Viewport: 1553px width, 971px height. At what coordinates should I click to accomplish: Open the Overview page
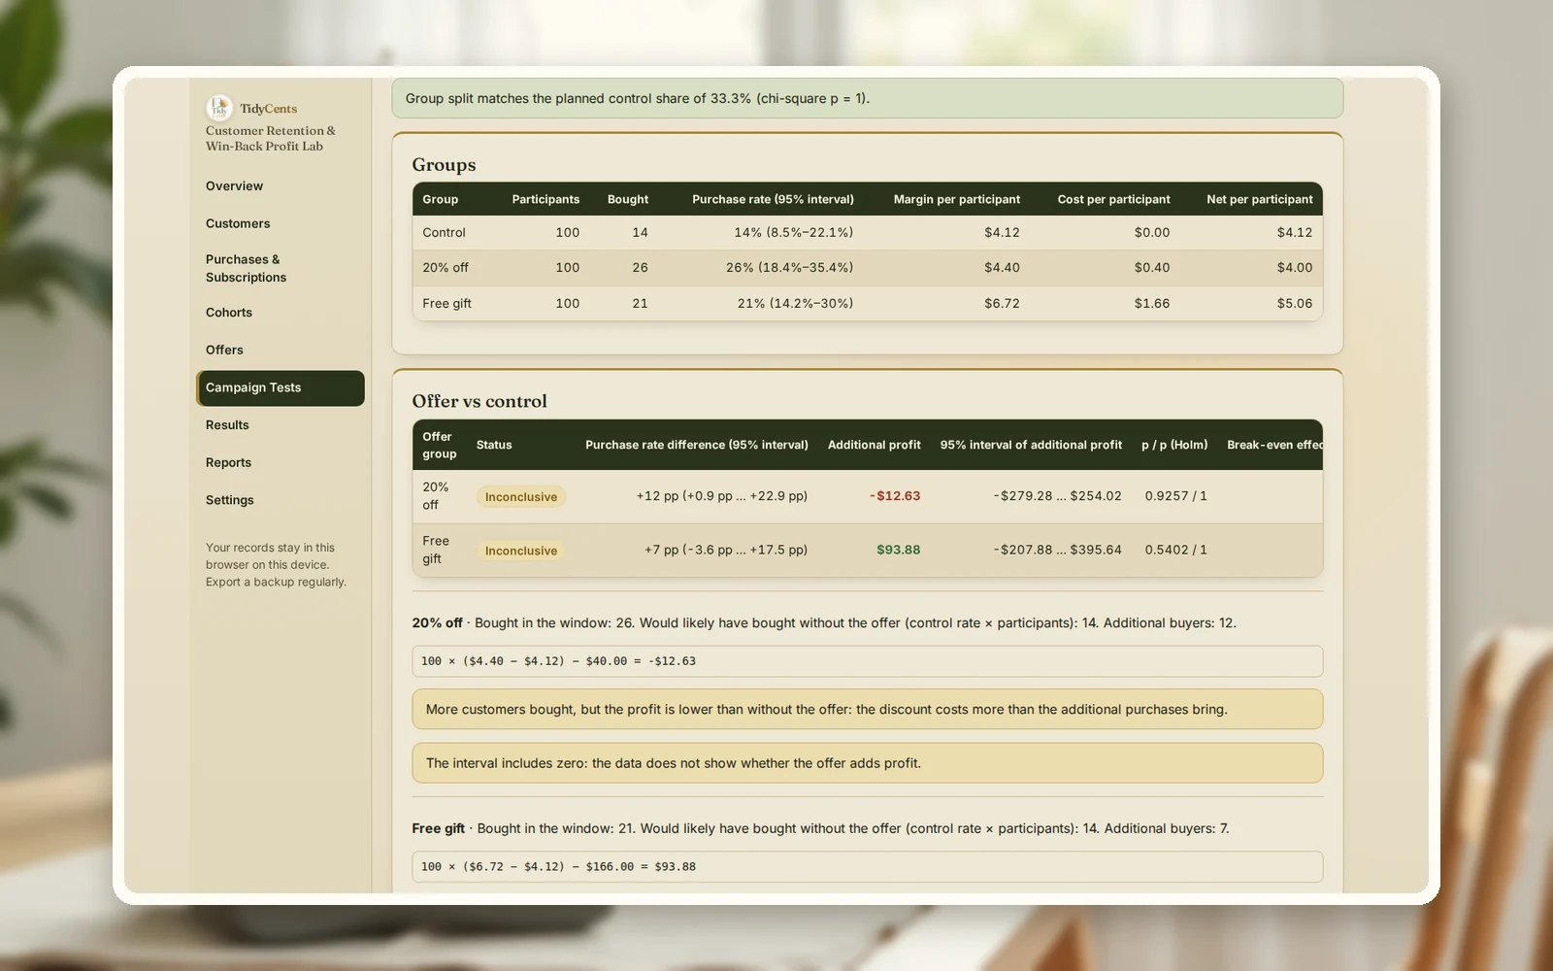coord(234,185)
